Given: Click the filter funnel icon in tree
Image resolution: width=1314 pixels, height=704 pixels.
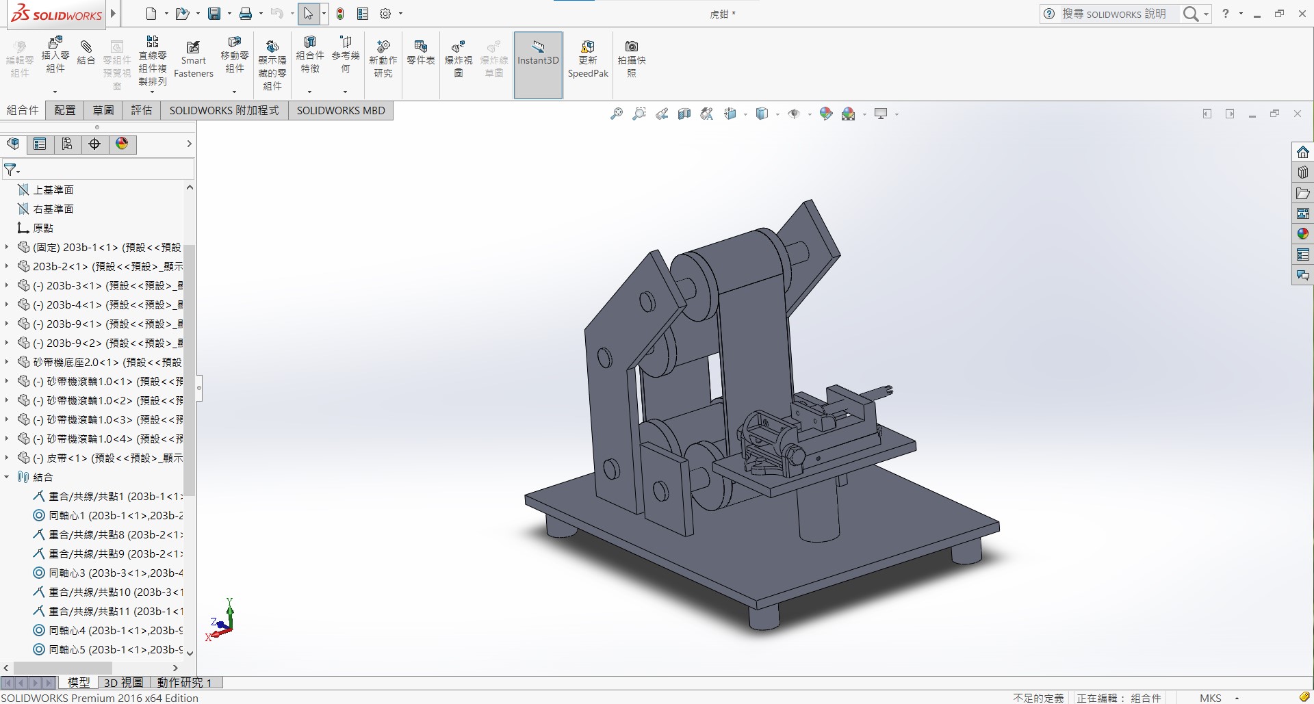Looking at the screenshot, I should (10, 169).
